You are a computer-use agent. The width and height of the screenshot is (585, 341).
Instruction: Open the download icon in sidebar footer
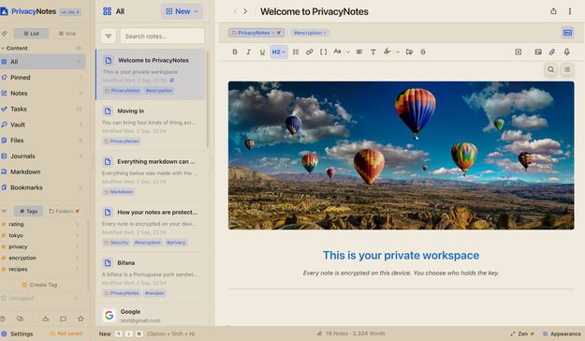click(x=46, y=319)
